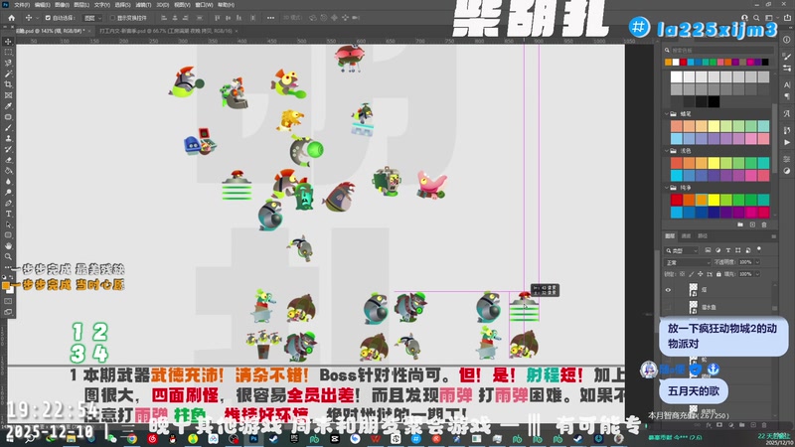Viewport: 795px width, 447px height.
Task: Click the search magnifier at top right
Action: point(756,18)
